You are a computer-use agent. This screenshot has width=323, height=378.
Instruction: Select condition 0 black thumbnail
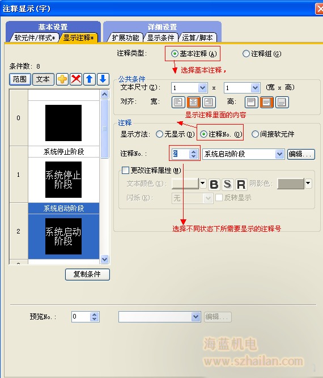(x=63, y=123)
